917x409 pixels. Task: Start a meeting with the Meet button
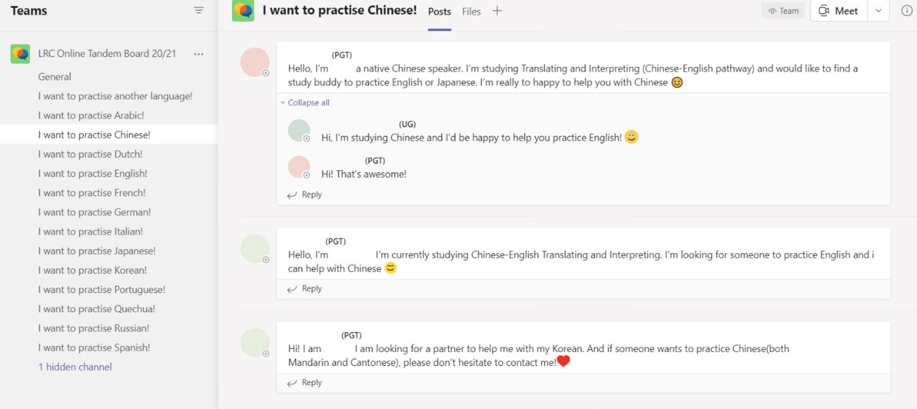click(839, 11)
